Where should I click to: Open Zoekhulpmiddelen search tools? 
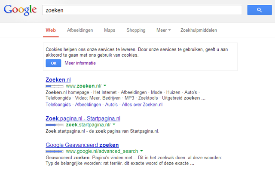click(199, 30)
